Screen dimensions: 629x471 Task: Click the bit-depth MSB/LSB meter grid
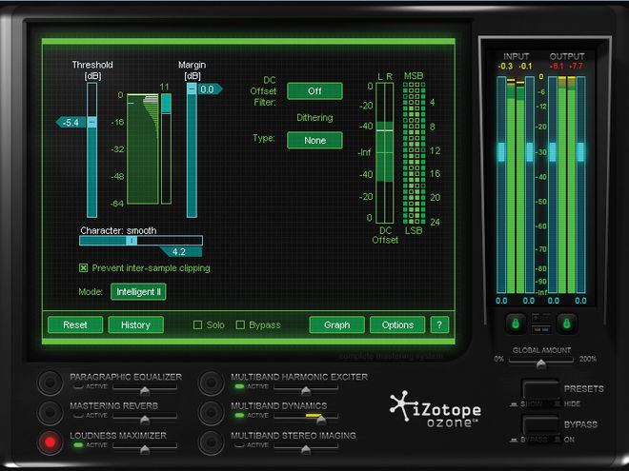(414, 153)
